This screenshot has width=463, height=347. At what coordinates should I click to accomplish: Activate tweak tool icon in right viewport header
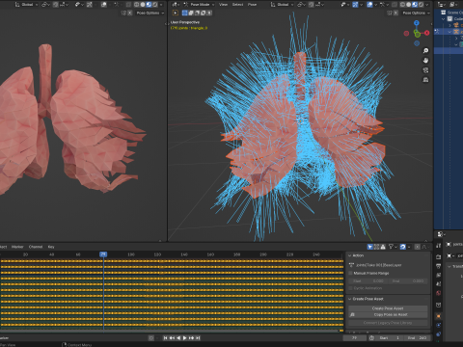pos(176,13)
